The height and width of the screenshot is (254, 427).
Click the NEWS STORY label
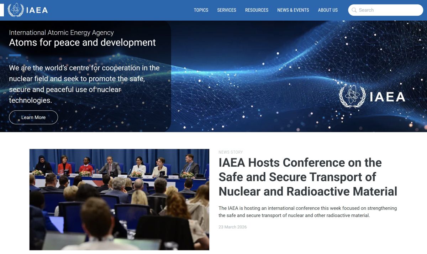click(231, 152)
